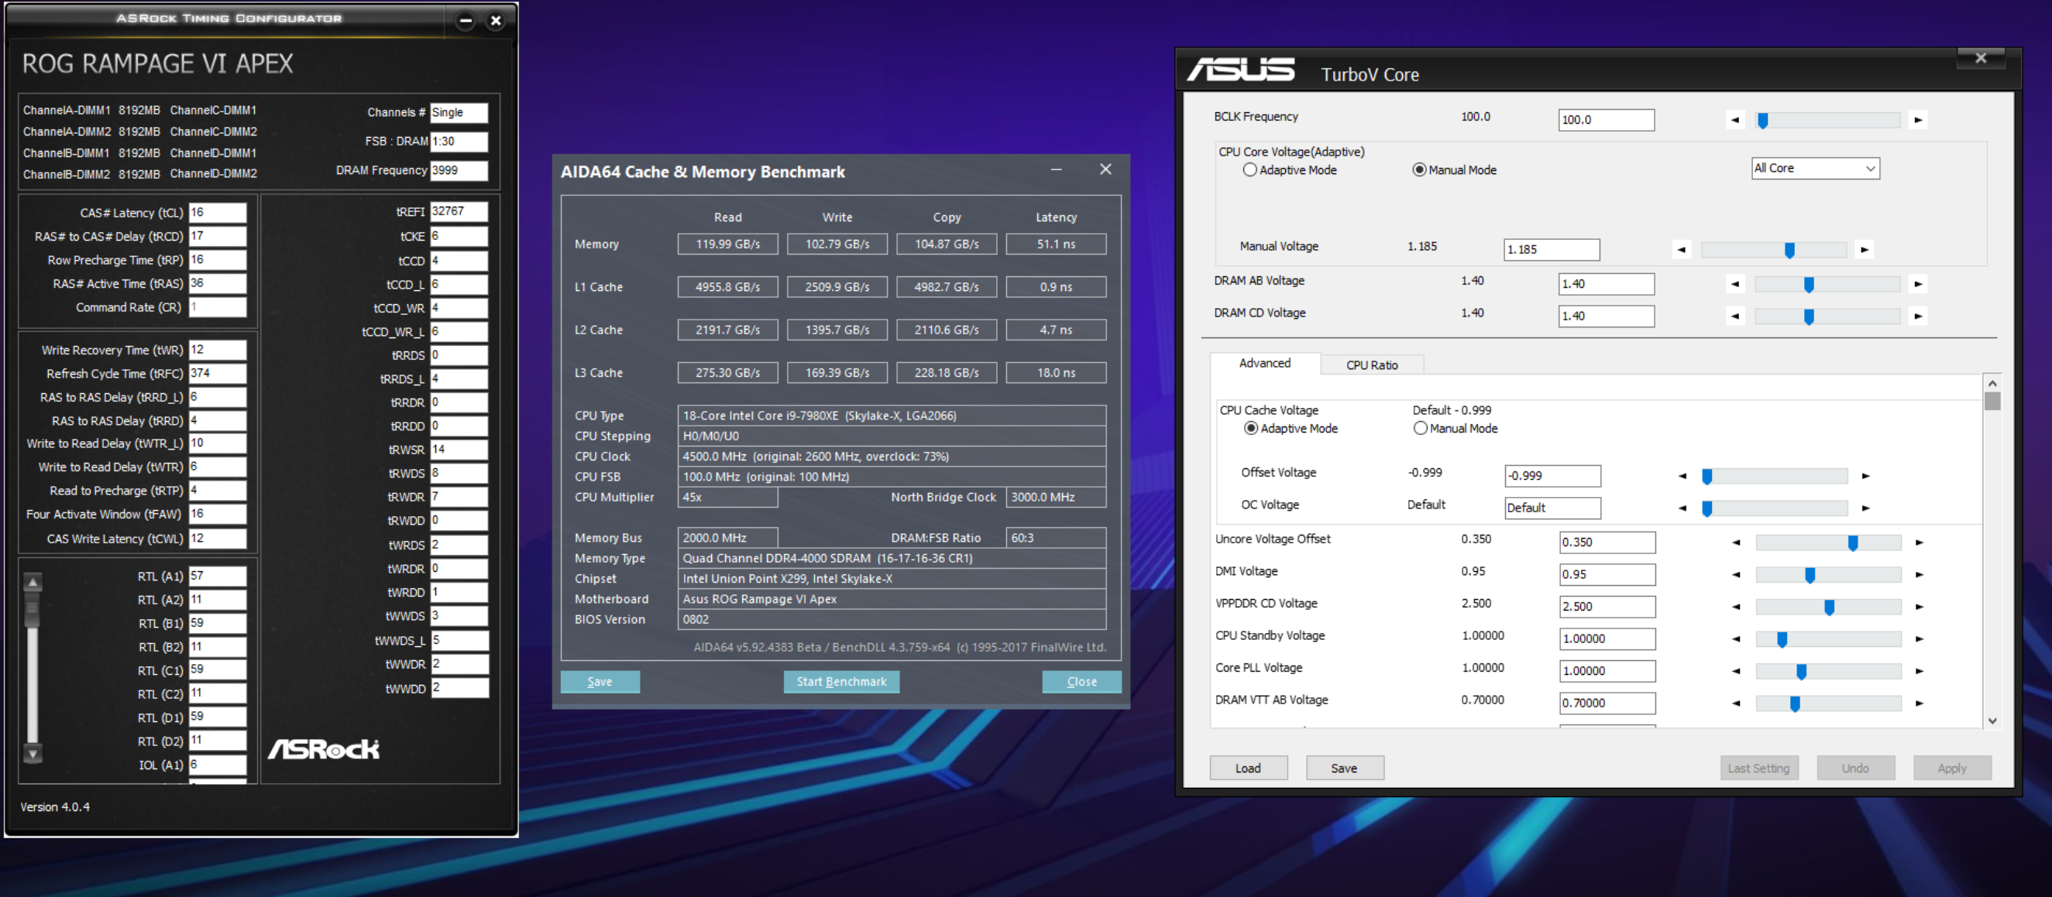
Task: Click the BCLK Frequency input field
Action: [x=1606, y=120]
